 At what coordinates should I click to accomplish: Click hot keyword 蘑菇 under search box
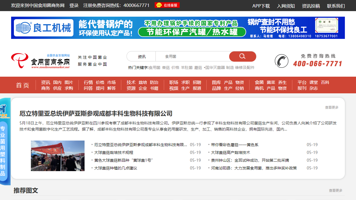(x=198, y=67)
